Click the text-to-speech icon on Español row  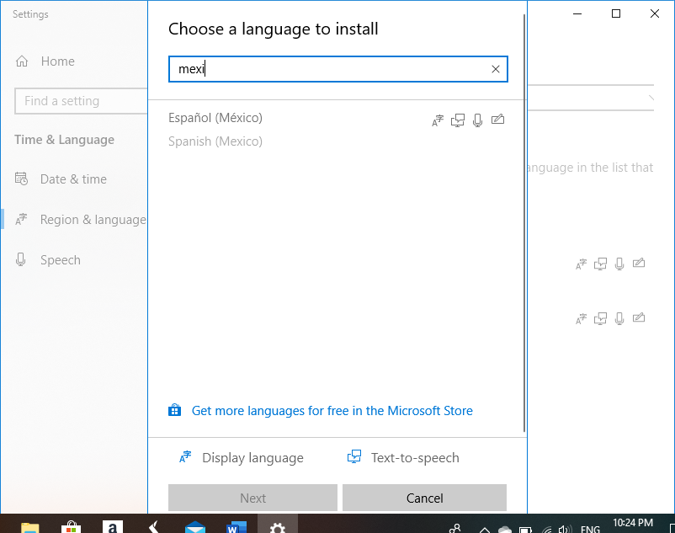point(458,120)
